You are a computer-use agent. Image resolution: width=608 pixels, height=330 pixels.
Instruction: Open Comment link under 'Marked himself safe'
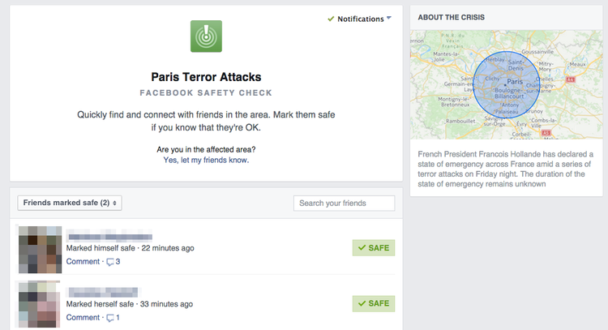pyautogui.click(x=83, y=262)
